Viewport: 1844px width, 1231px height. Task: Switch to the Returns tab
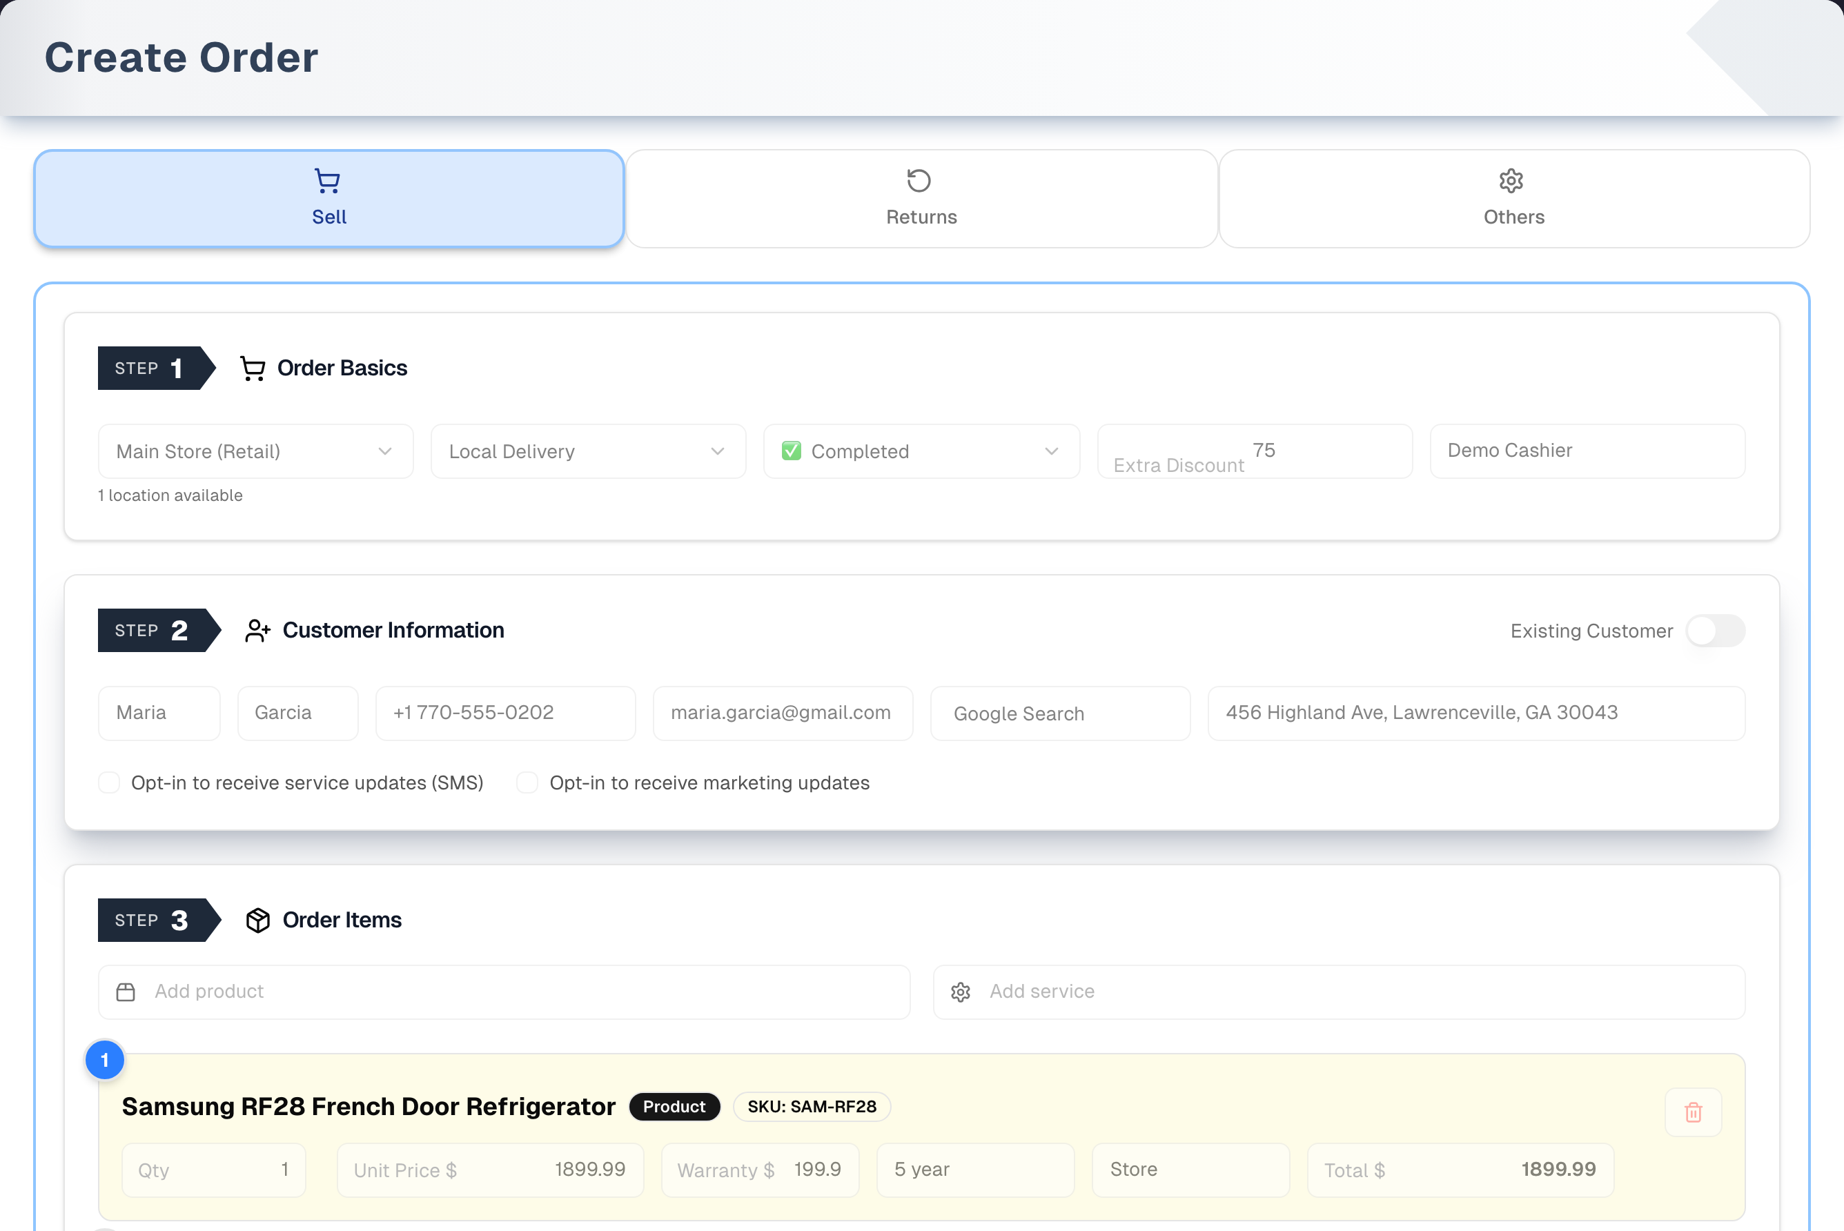[921, 199]
